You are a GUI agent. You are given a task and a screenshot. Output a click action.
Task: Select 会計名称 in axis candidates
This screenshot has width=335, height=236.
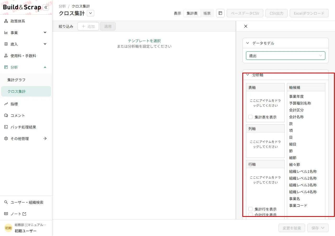297,117
